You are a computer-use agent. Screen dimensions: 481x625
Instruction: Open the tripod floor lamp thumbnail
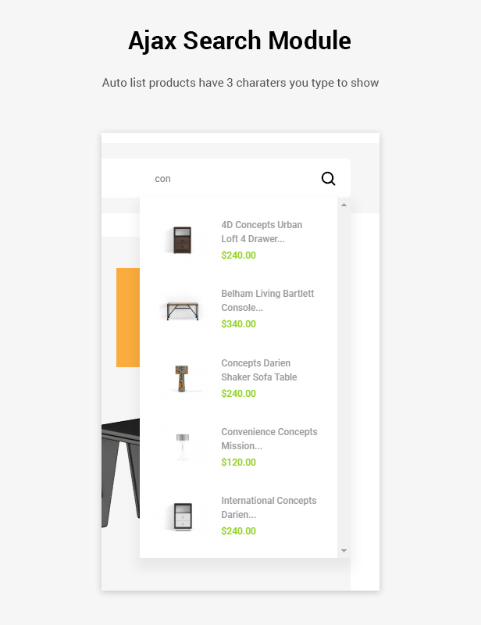[x=183, y=447]
